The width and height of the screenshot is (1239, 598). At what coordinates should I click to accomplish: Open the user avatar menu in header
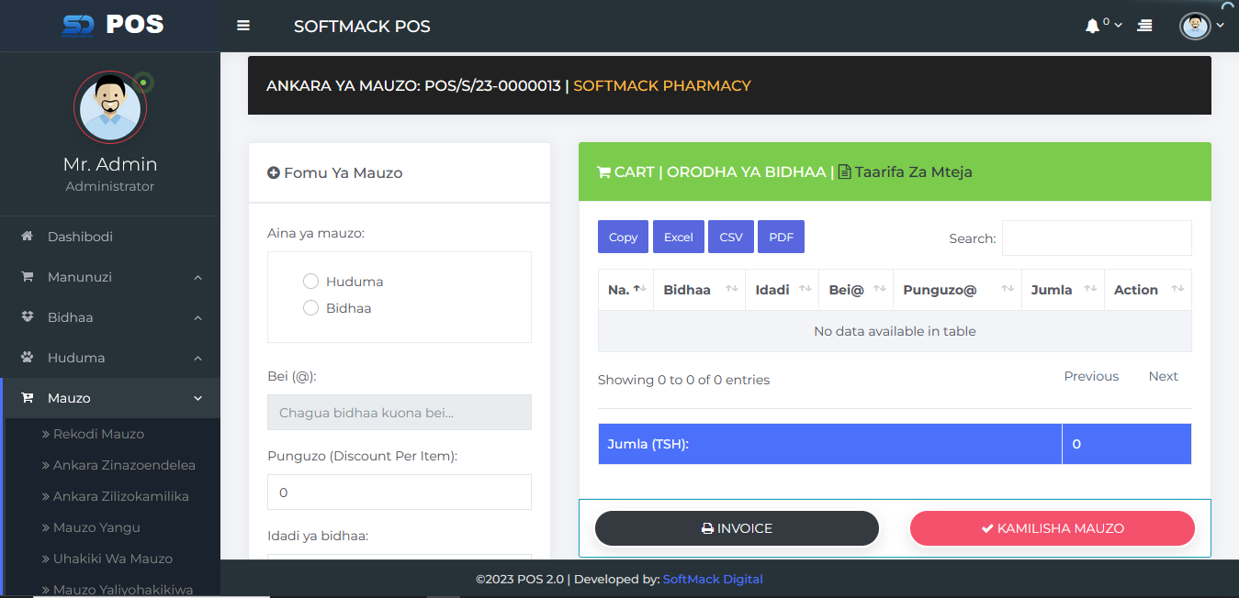[x=1195, y=26]
